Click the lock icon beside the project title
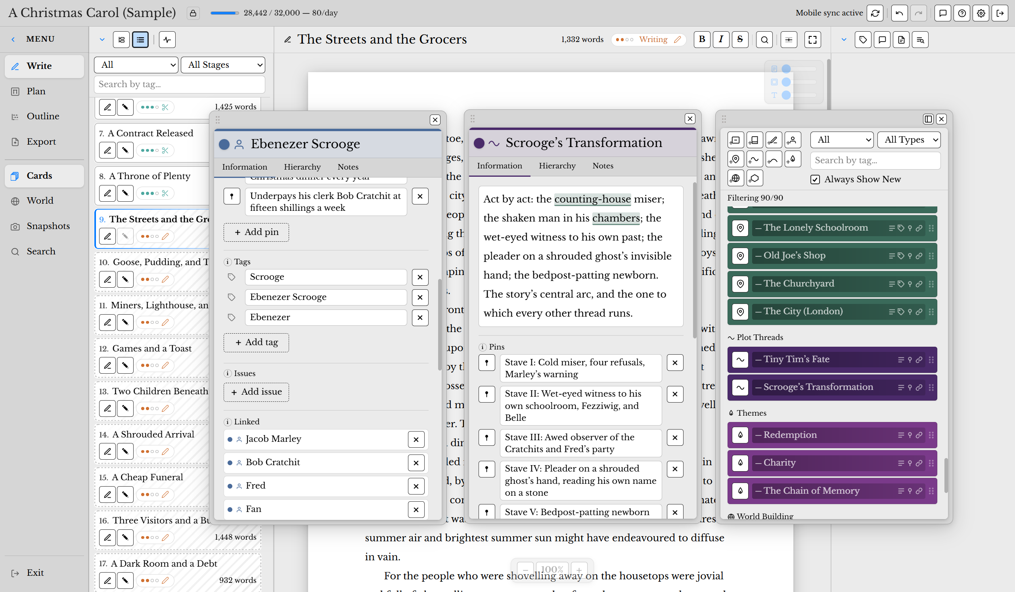The height and width of the screenshot is (592, 1015). pyautogui.click(x=193, y=13)
